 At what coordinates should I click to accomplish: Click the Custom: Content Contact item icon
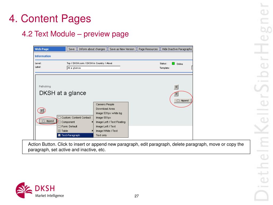[x=59, y=118]
